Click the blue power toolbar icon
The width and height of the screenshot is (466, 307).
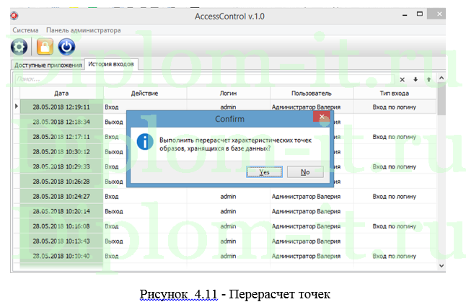(66, 47)
